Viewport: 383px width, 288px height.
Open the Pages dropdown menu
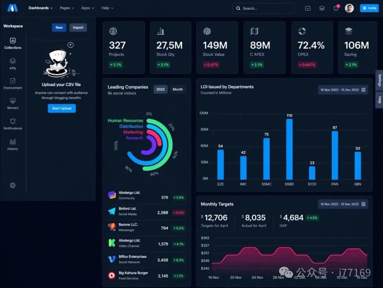coord(67,8)
